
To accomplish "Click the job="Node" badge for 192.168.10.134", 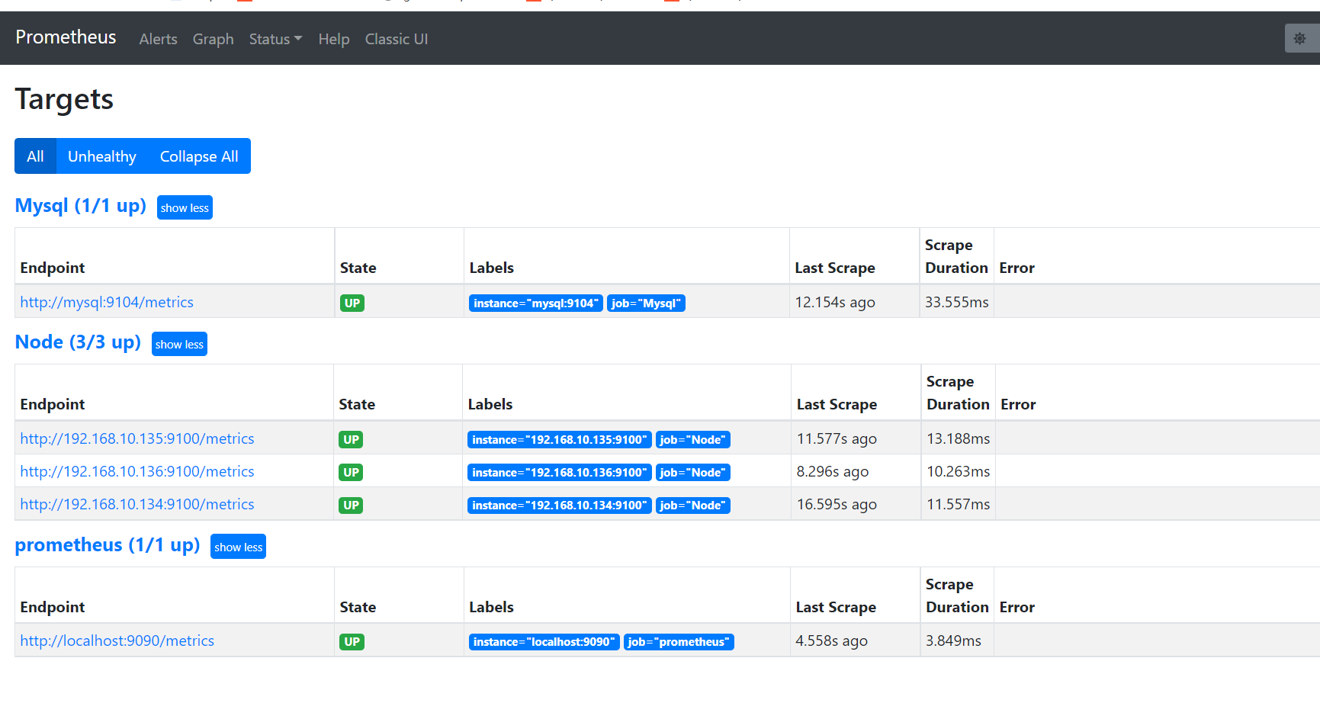I will click(693, 505).
